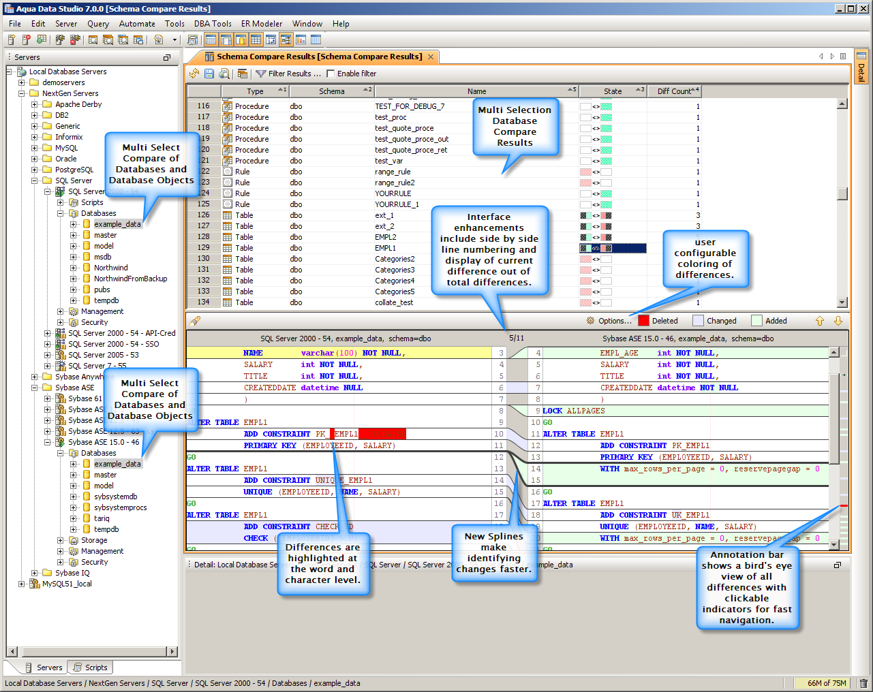The height and width of the screenshot is (692, 873).
Task: Sort results by the Type column header
Action: coord(255,91)
